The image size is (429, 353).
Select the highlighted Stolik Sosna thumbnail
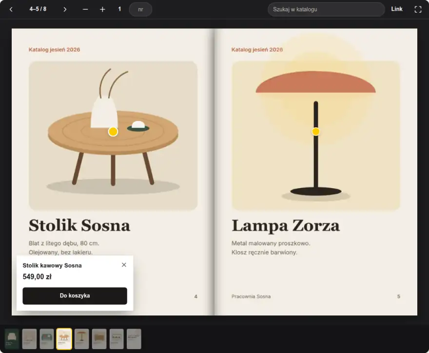pos(64,339)
